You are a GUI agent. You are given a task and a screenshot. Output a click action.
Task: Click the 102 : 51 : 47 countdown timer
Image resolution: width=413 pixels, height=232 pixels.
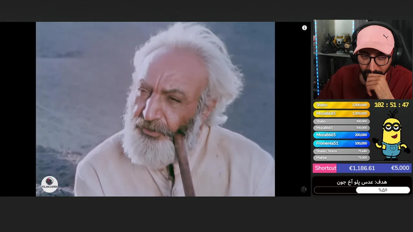(x=391, y=105)
